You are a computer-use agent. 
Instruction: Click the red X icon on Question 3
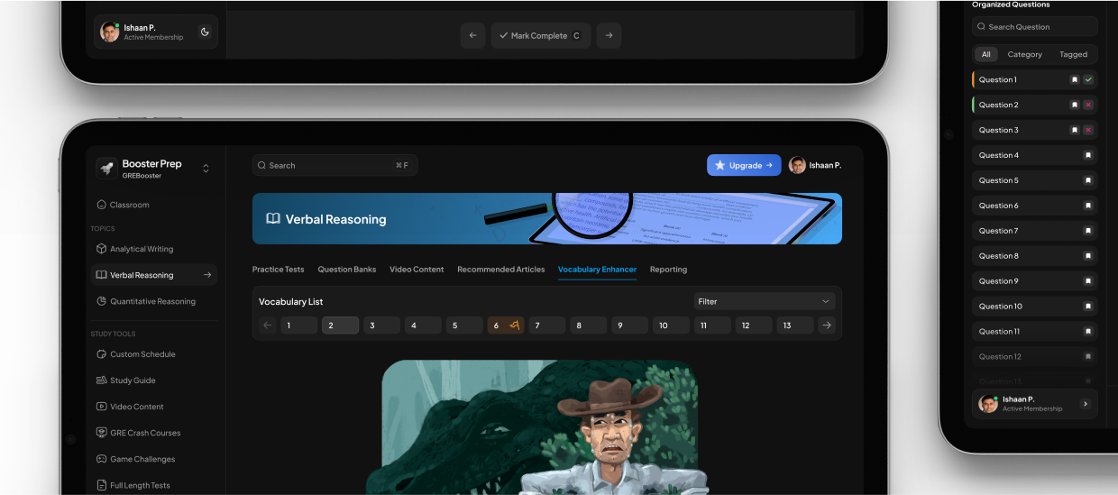[x=1088, y=130]
